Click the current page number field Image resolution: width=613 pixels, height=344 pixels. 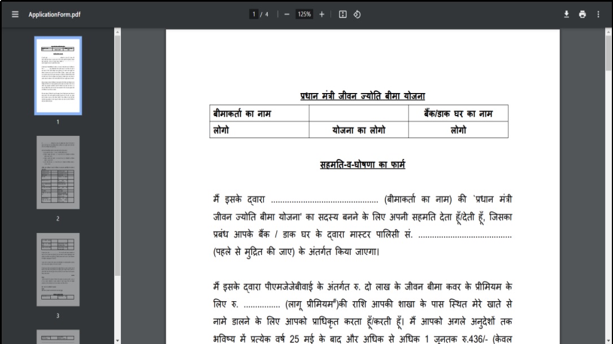(254, 15)
